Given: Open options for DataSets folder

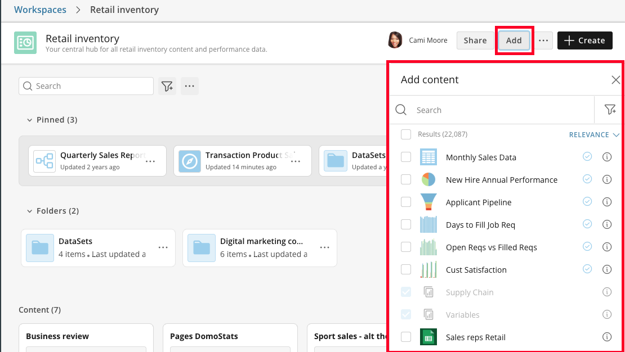Looking at the screenshot, I should 163,247.
